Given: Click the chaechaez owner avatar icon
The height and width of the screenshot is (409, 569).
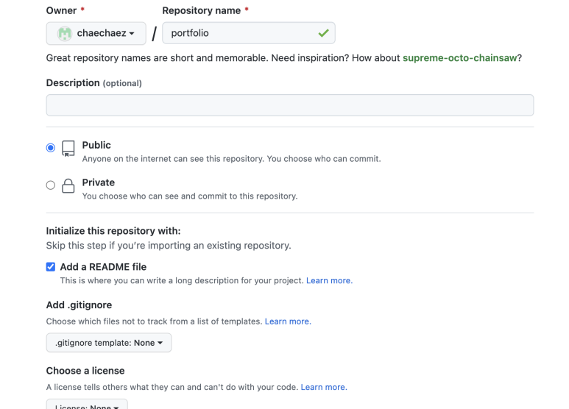Looking at the screenshot, I should (65, 34).
